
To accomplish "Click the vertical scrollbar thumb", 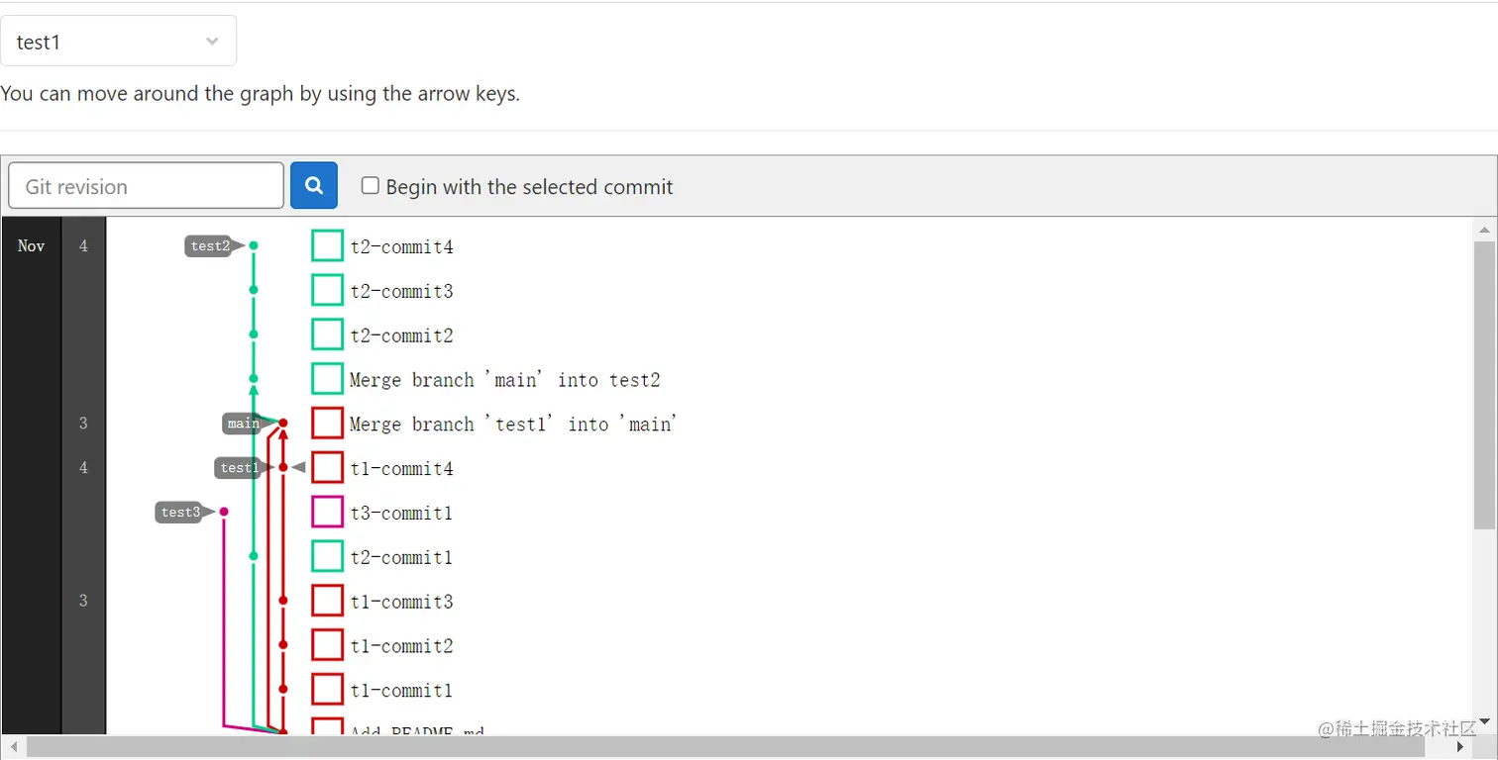I will pyautogui.click(x=1484, y=386).
